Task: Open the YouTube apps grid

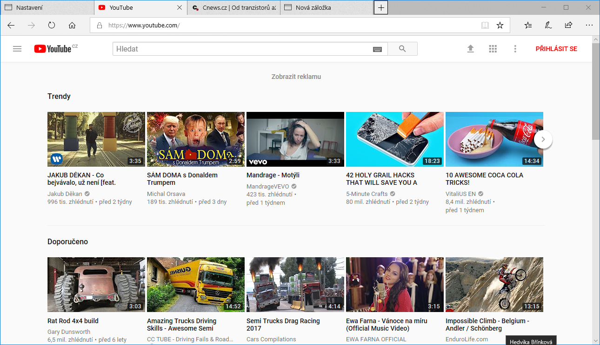Action: (x=493, y=49)
